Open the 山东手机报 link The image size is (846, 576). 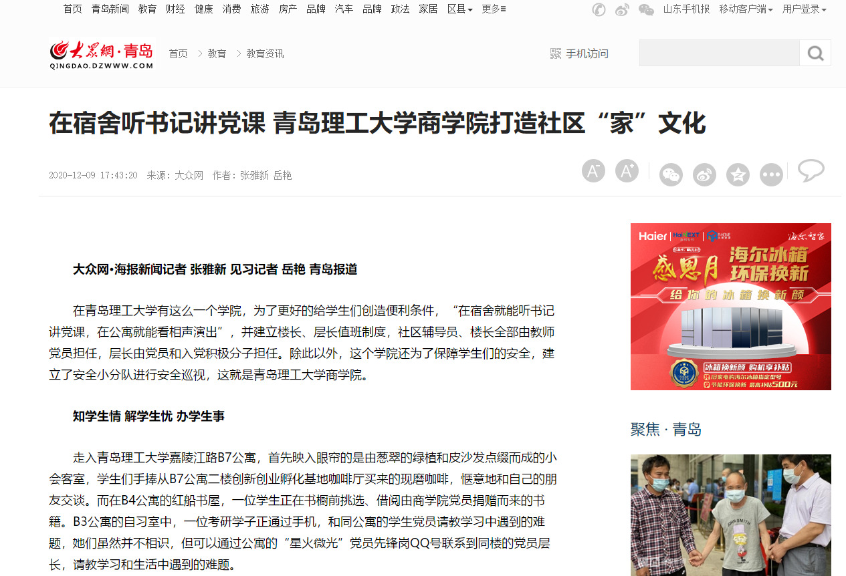686,9
